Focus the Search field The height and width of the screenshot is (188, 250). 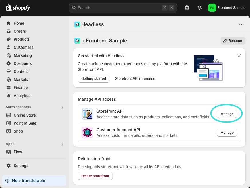(123, 8)
